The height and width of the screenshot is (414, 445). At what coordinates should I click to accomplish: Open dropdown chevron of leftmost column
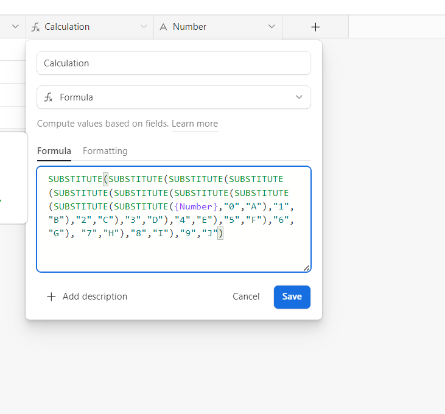tap(16, 27)
